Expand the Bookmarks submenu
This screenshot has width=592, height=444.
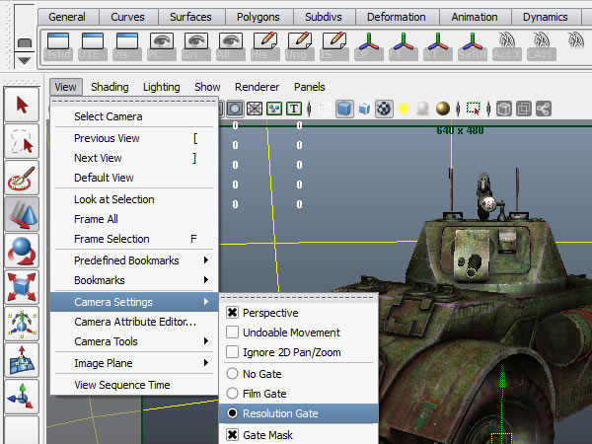pos(134,280)
